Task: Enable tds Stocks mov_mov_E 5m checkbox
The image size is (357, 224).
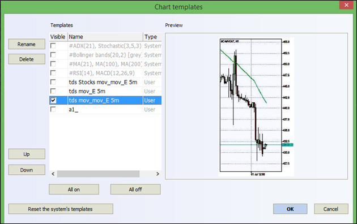Action: click(53, 82)
